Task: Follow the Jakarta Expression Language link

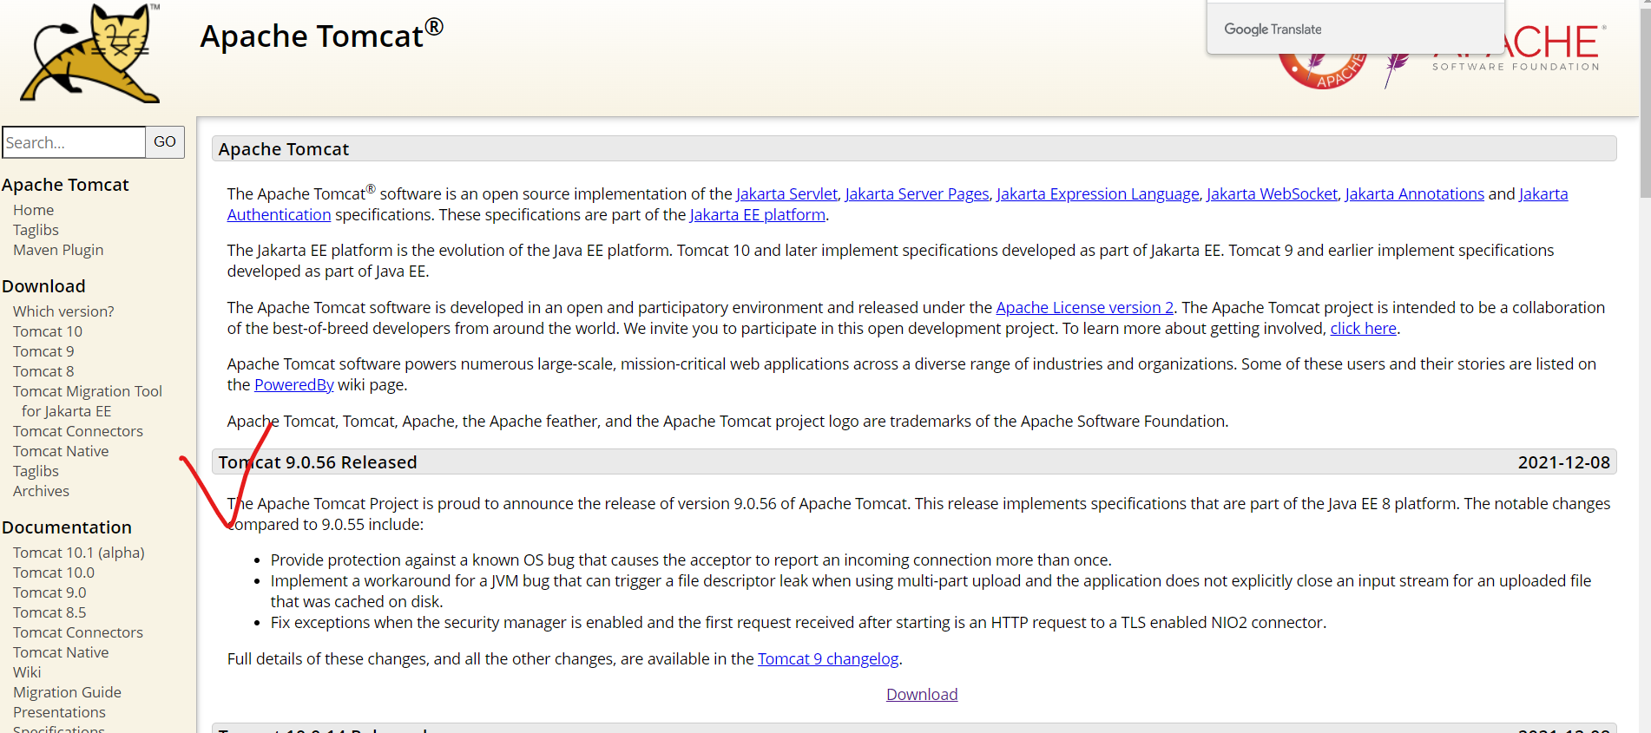Action: point(1097,194)
